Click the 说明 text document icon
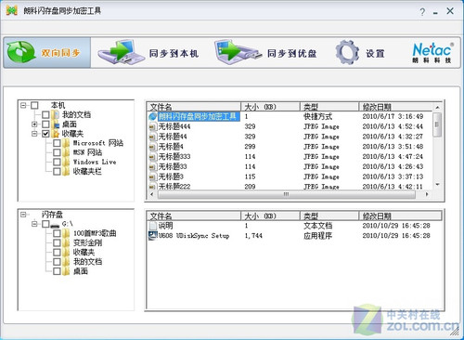 153,226
